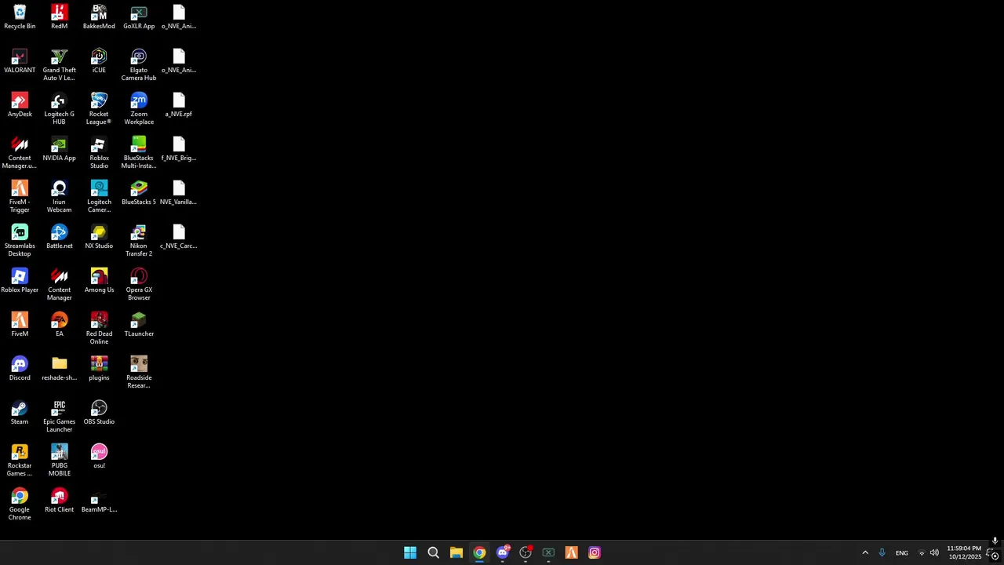The width and height of the screenshot is (1004, 565).
Task: Select the FiveM - Trigger desktop shortcut
Action: click(20, 197)
